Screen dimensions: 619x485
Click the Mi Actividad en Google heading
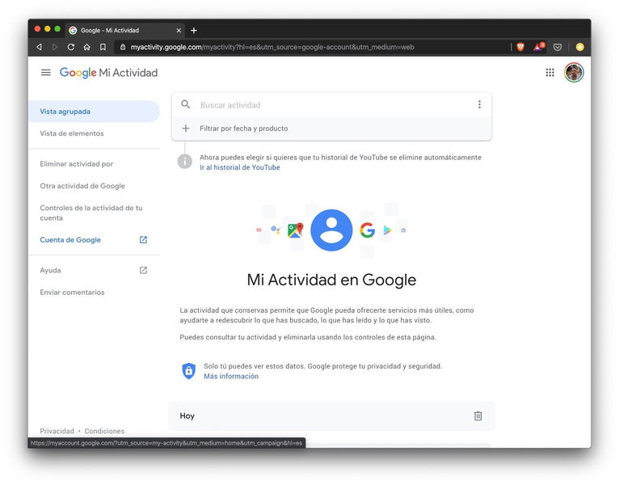331,280
